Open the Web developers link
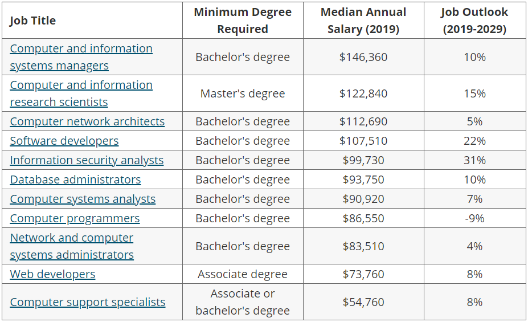Image resolution: width=528 pixels, height=322 pixels. coord(52,274)
